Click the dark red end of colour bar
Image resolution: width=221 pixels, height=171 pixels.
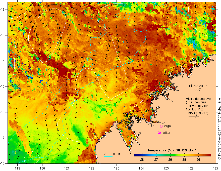210,155
